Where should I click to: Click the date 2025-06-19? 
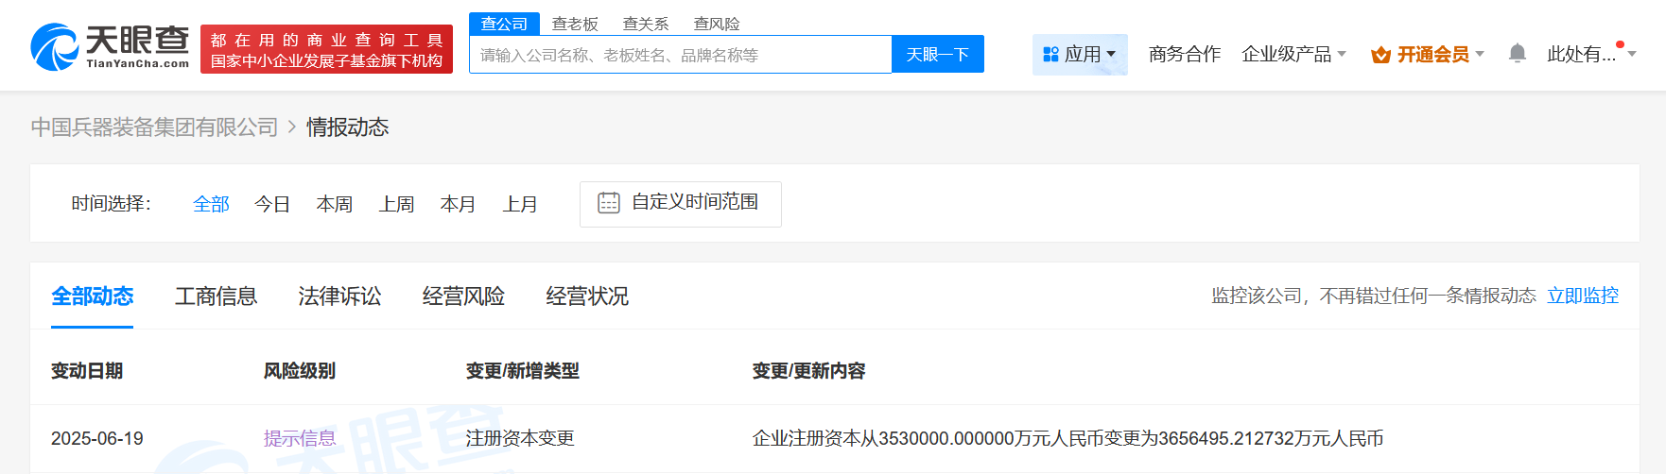97,439
